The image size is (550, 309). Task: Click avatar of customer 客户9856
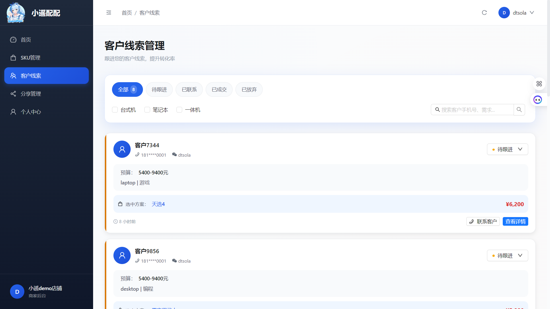(122, 255)
